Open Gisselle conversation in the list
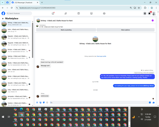 (16, 84)
